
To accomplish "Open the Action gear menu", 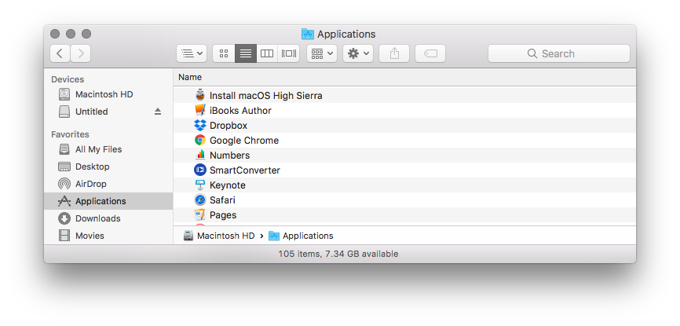I will 358,53.
